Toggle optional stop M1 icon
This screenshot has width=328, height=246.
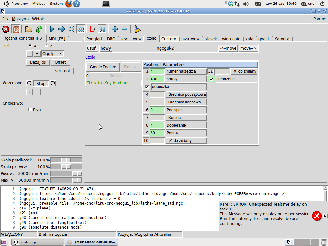tap(102, 29)
